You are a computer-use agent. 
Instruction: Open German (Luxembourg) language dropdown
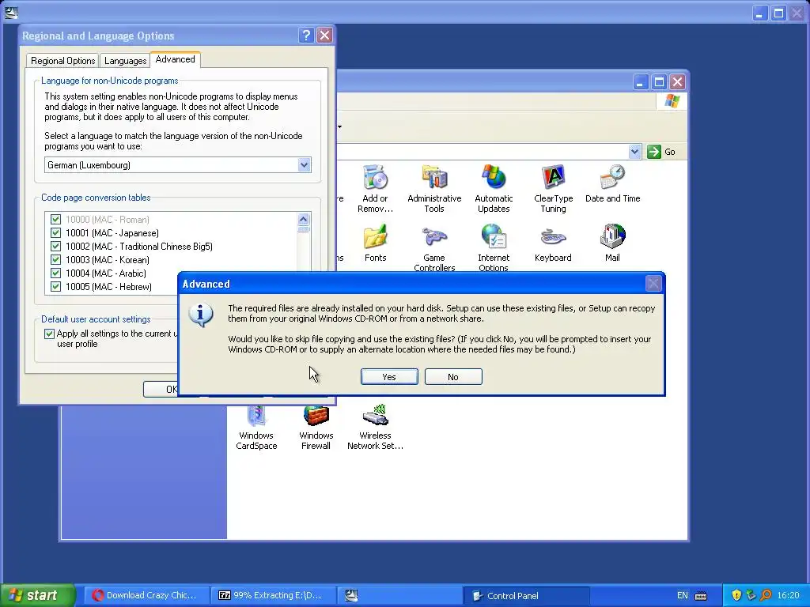point(305,165)
